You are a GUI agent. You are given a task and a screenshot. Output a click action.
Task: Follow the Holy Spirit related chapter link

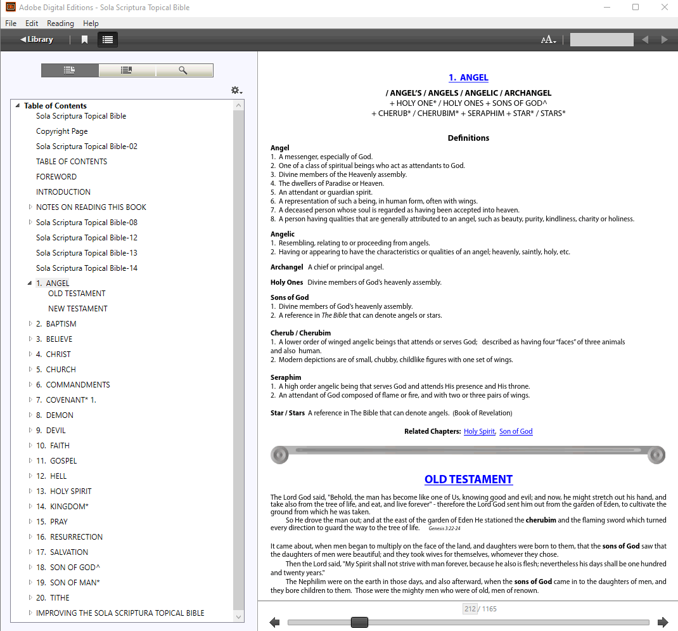point(479,431)
